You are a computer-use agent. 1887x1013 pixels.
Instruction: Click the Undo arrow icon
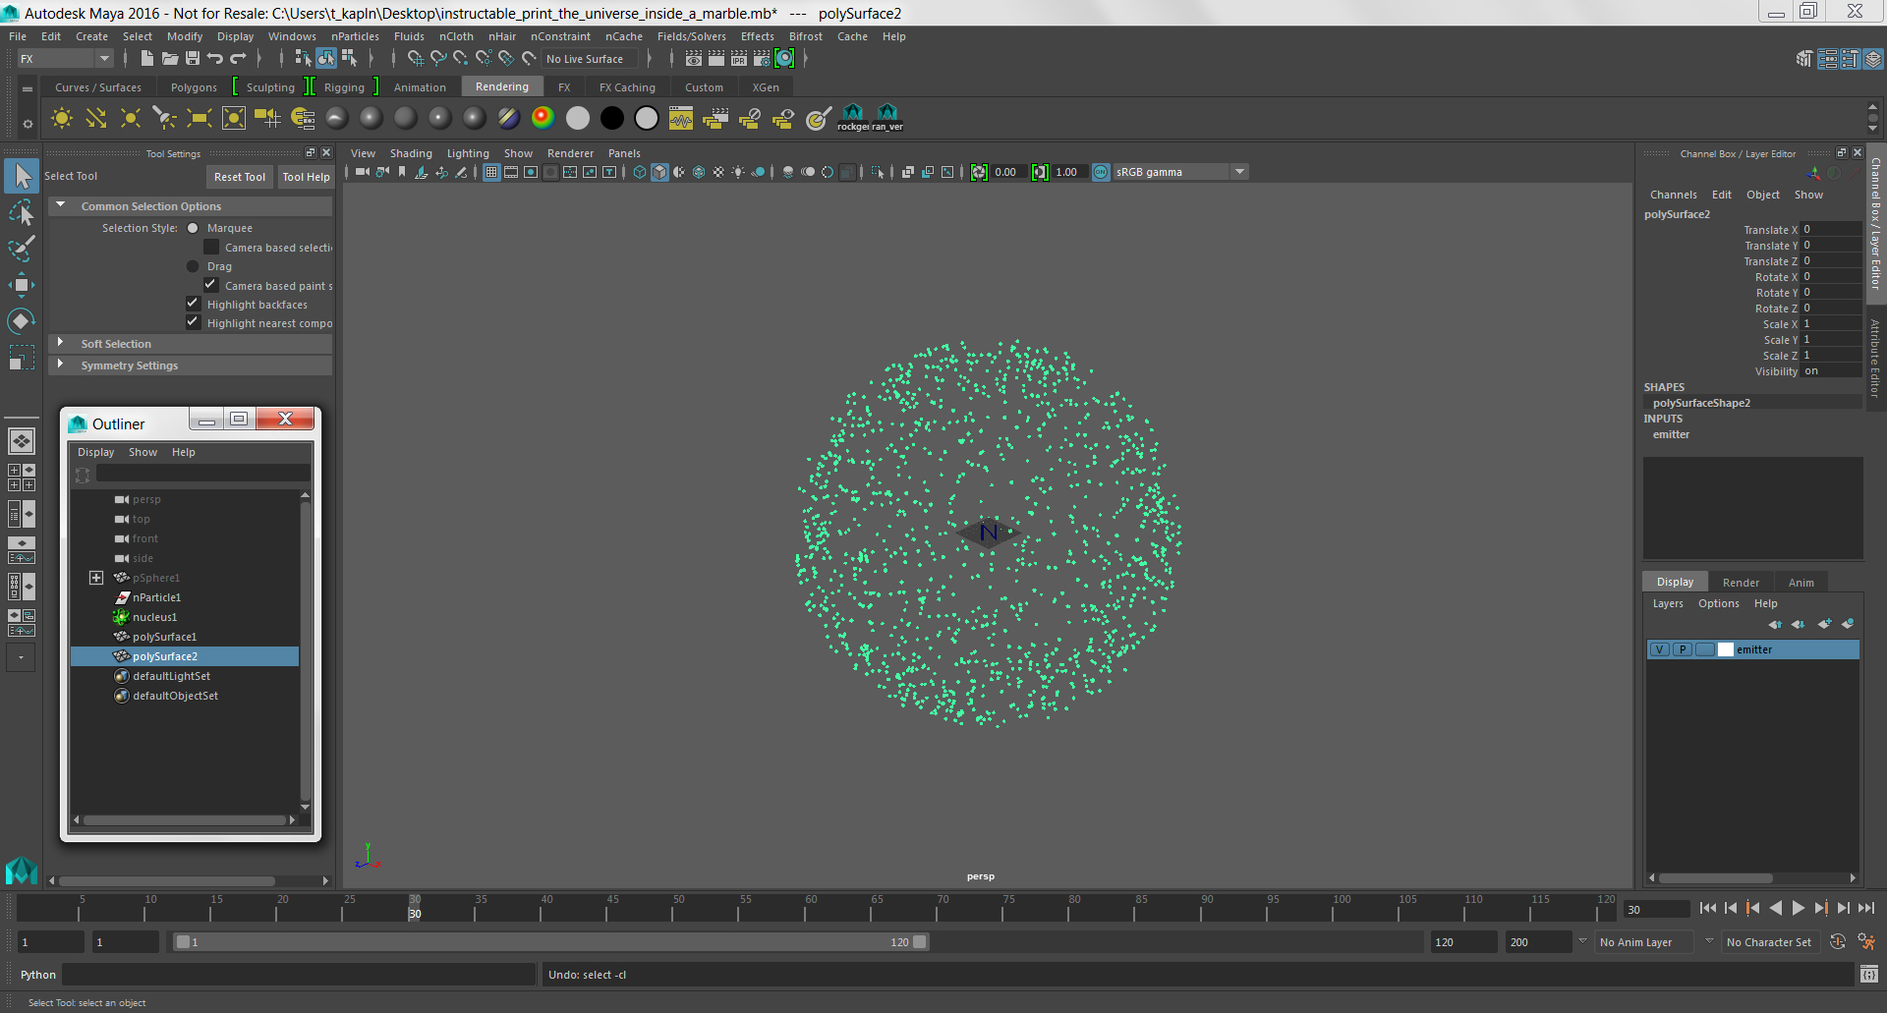point(214,59)
